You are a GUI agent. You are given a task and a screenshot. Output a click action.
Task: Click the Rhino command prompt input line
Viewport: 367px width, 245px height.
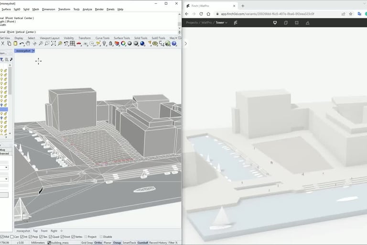tap(89, 32)
